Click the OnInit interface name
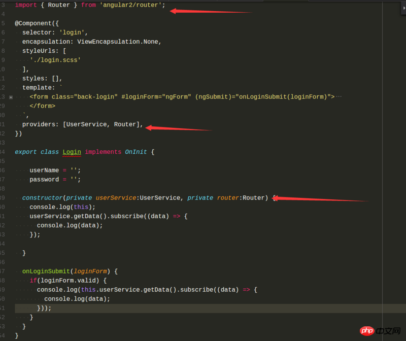The width and height of the screenshot is (406, 341). (136, 152)
